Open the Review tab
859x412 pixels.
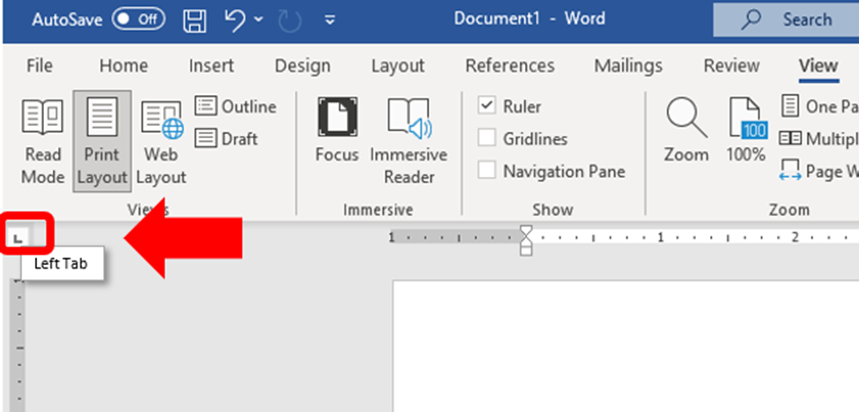click(x=731, y=66)
